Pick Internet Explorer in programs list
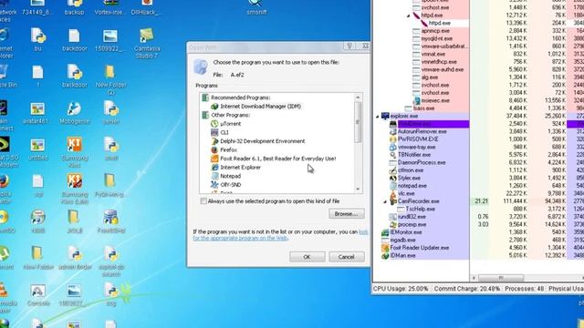Screen dimensions: 584x328 [x=235, y=168]
